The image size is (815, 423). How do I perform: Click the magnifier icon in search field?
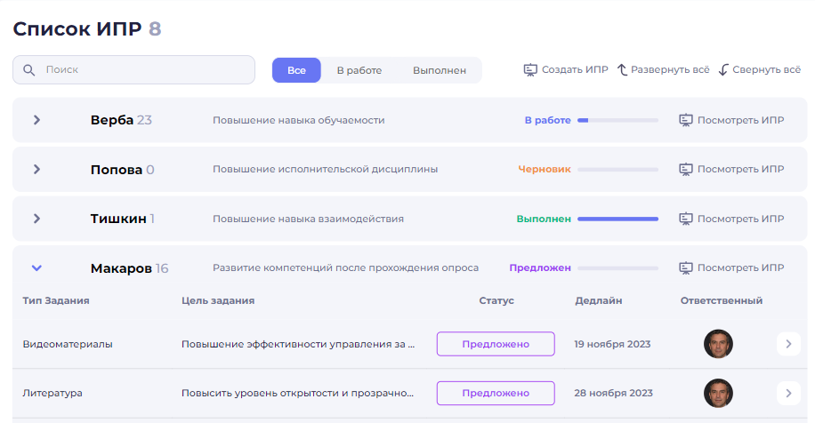tap(29, 70)
